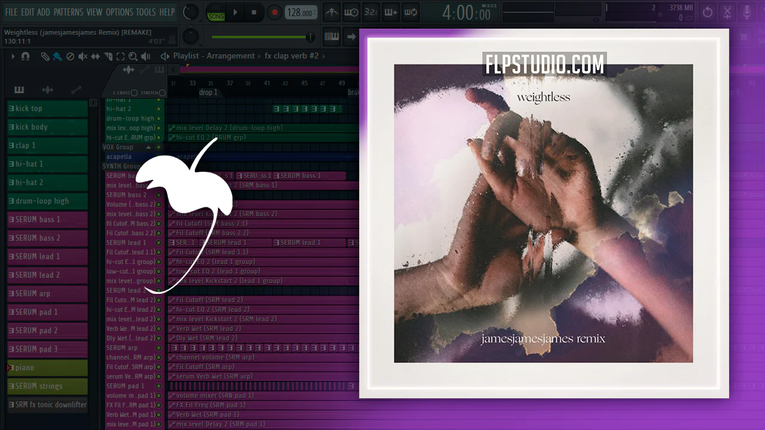Open the audio editor scissors icon
The image size is (765, 430).
[727, 13]
